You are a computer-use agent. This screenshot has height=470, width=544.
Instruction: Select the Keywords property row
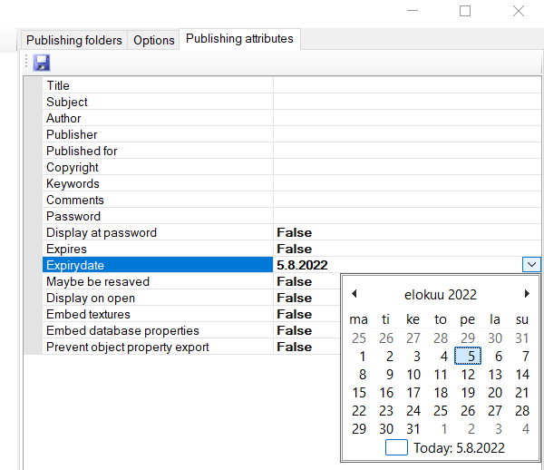click(x=73, y=183)
